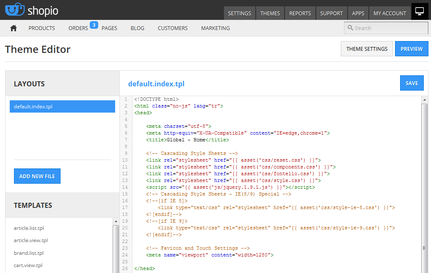Go to MARKETING section

215,28
